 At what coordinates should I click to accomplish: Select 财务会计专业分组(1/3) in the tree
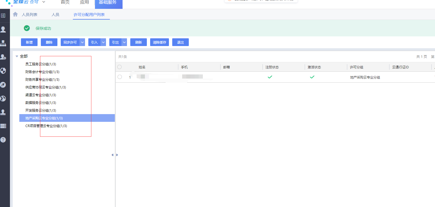43,72
